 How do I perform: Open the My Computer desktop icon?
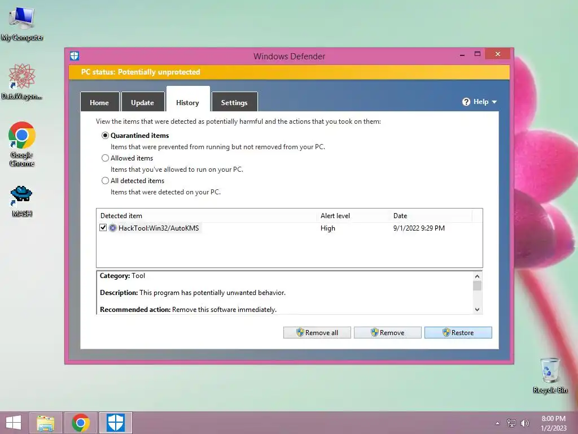tap(22, 24)
